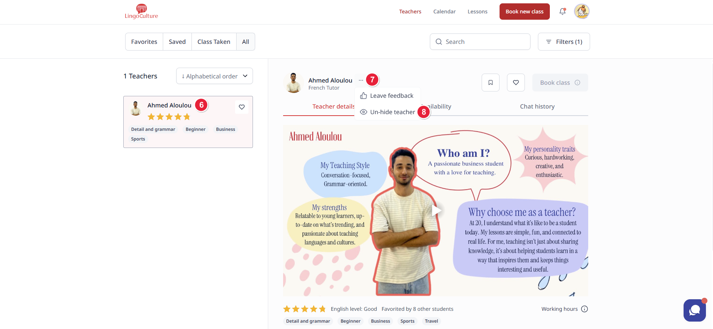Open the user profile avatar menu
Screen dimensions: 713x329
point(582,12)
